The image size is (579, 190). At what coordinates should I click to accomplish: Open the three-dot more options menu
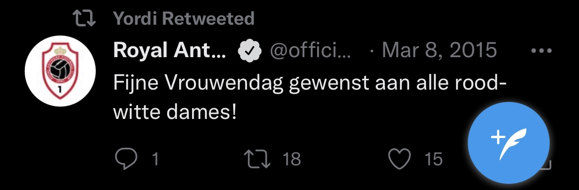click(x=542, y=50)
